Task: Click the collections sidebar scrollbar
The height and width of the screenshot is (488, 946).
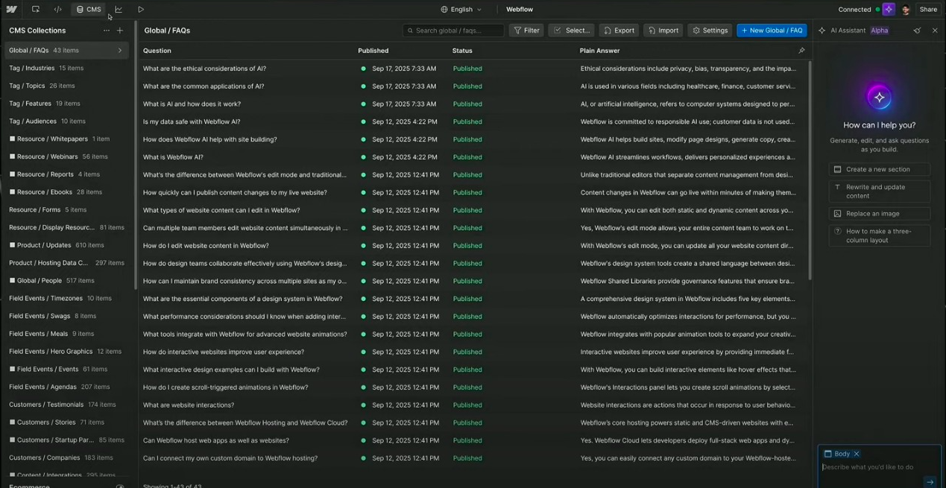Action: coord(135,156)
